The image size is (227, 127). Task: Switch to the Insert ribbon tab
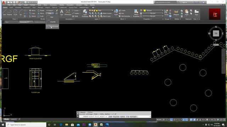coord(11,7)
